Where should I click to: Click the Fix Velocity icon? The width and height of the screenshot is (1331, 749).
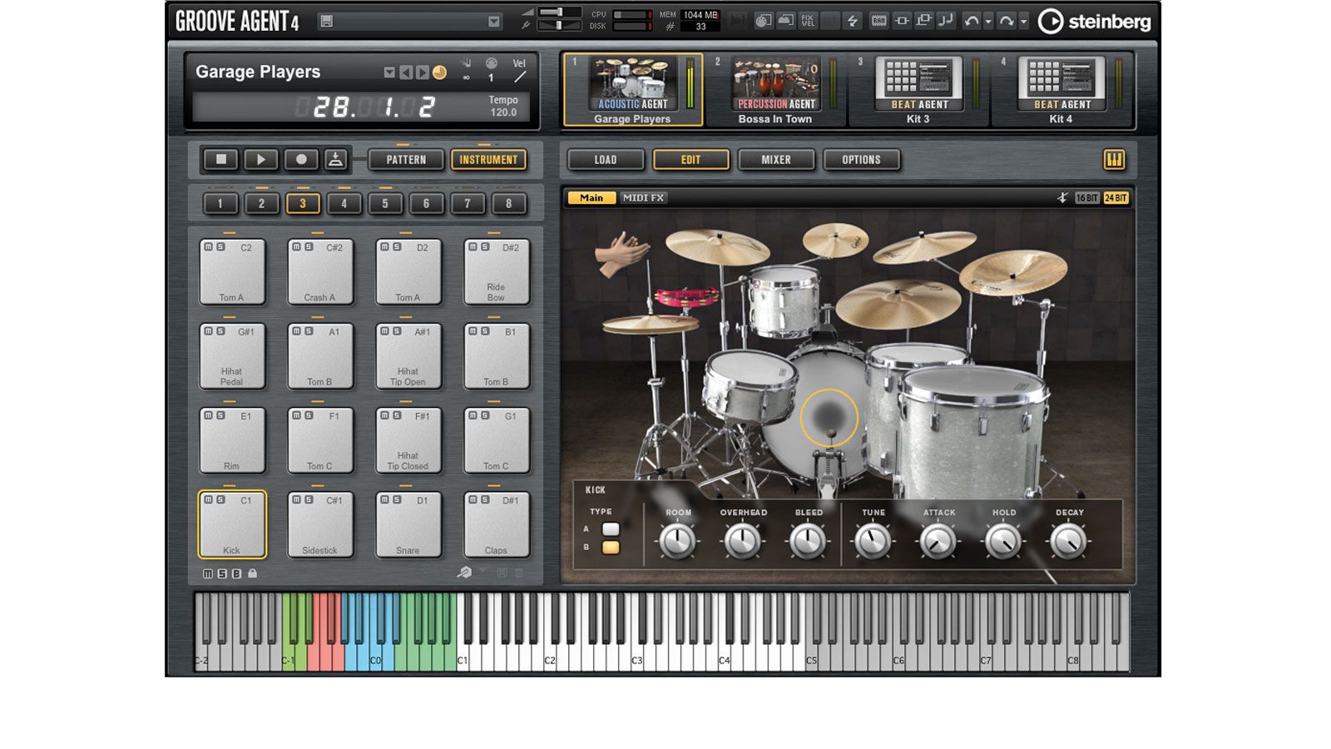tap(808, 22)
